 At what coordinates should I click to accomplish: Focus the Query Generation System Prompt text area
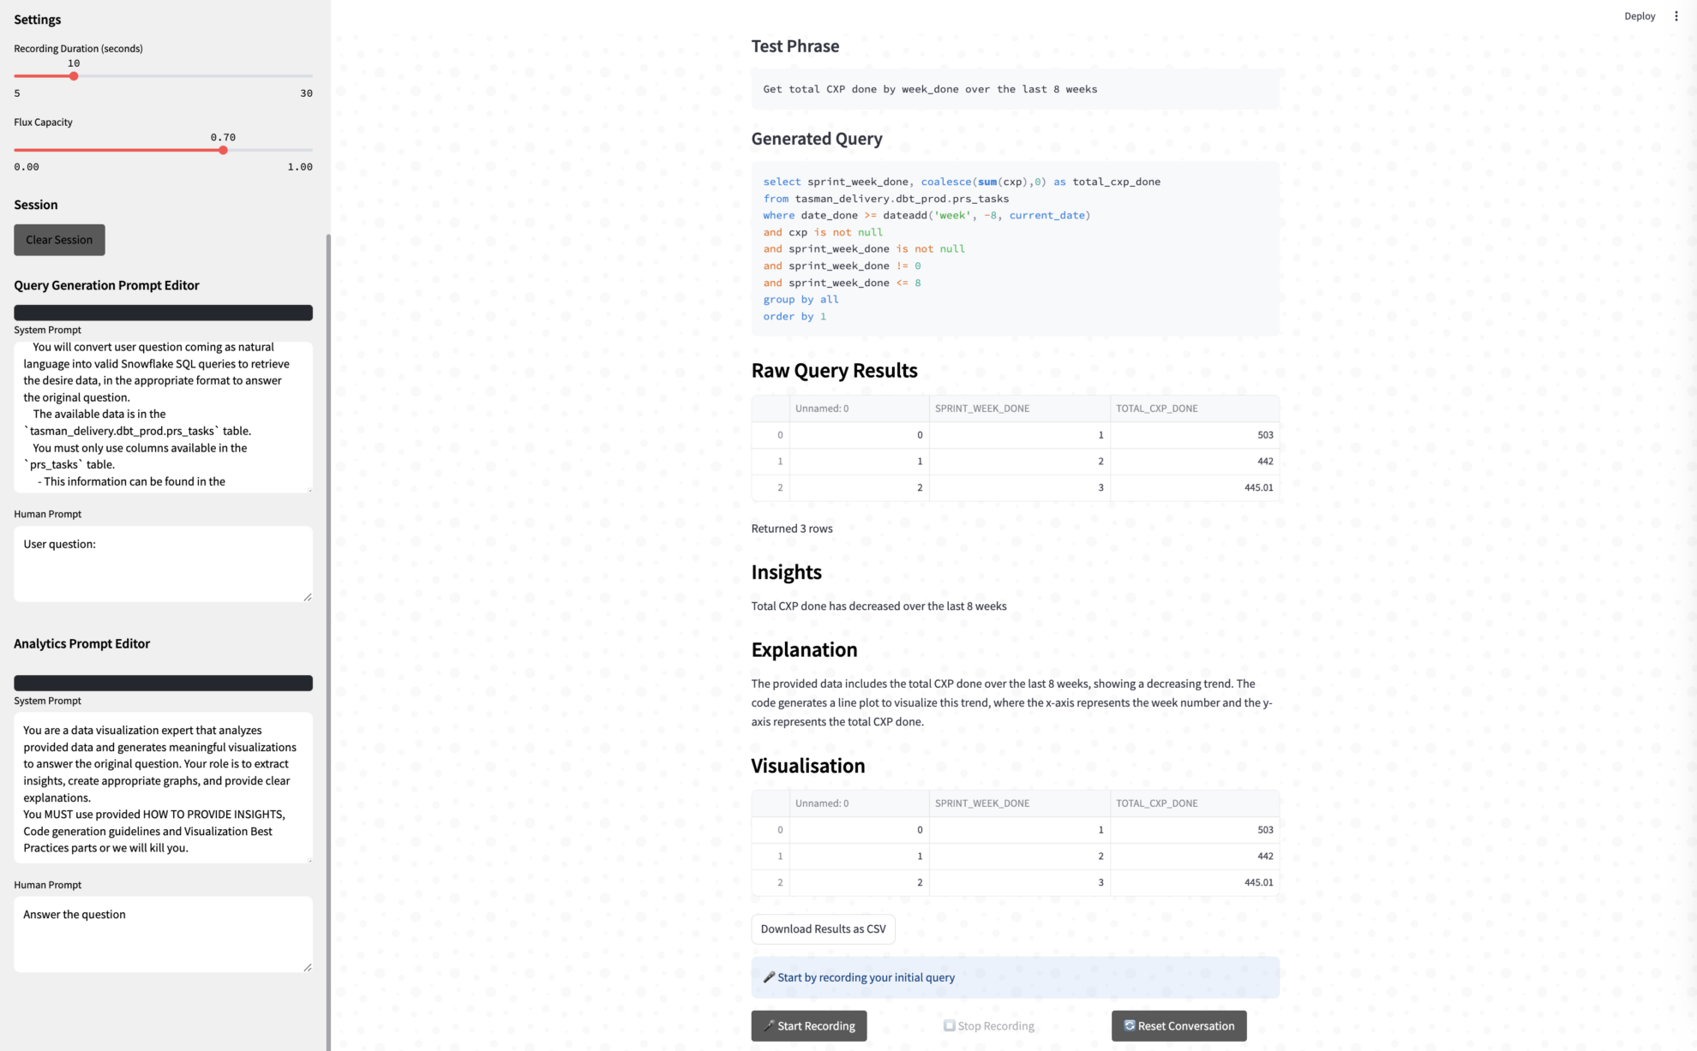163,415
